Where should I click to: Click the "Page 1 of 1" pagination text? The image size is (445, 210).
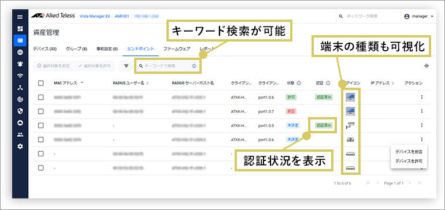[x=394, y=183]
